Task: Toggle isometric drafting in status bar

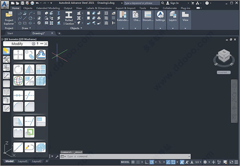Action: click(x=160, y=162)
